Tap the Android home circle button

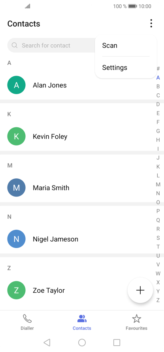tap(82, 343)
